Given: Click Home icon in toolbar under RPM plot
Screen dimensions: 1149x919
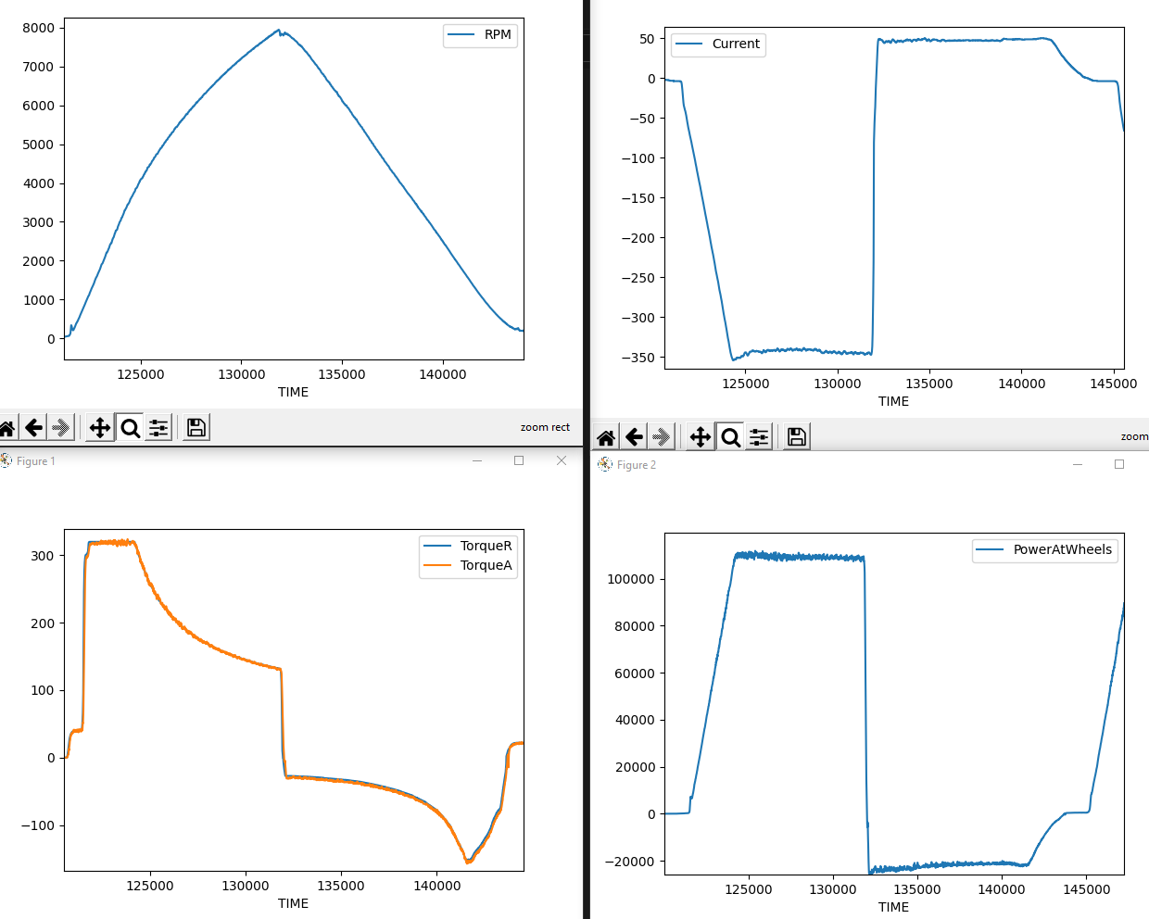Looking at the screenshot, I should [x=7, y=427].
